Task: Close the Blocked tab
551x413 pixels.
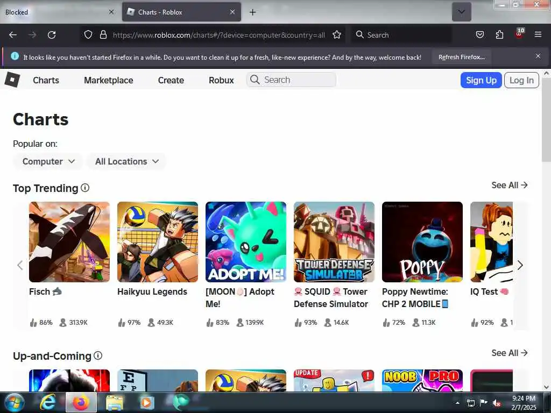Action: click(x=111, y=12)
